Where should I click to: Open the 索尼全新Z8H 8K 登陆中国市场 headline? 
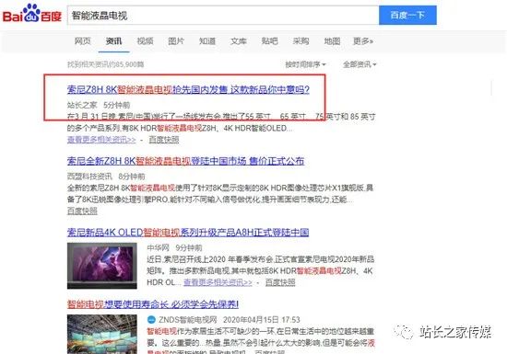(x=185, y=161)
